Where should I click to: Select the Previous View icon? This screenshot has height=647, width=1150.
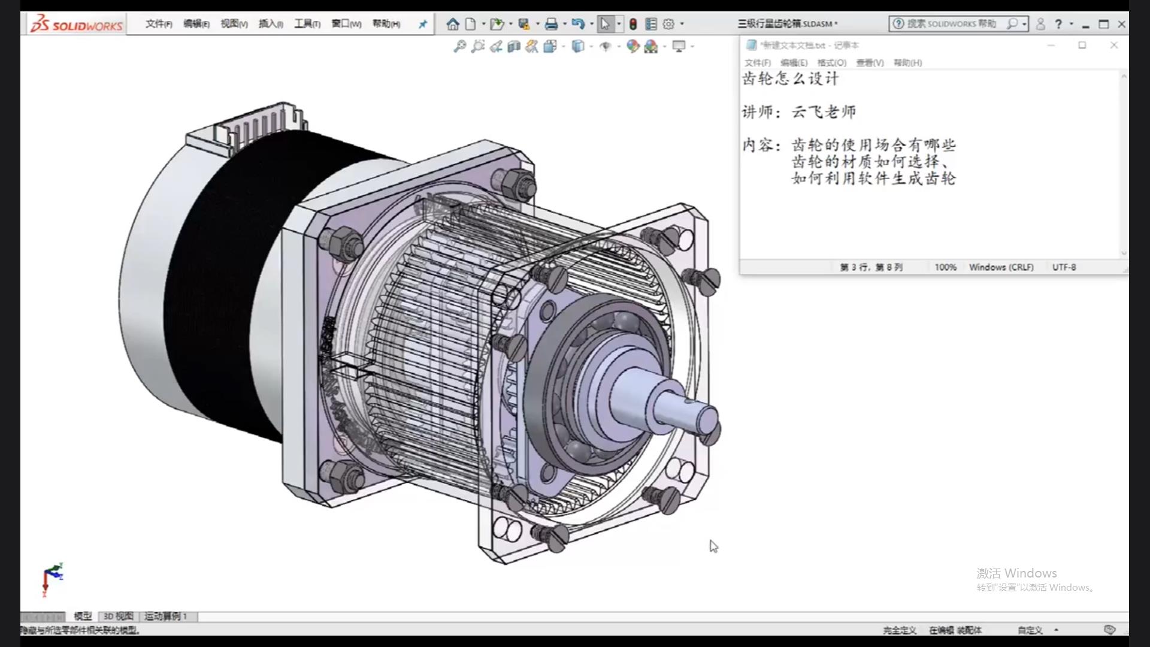coord(496,46)
